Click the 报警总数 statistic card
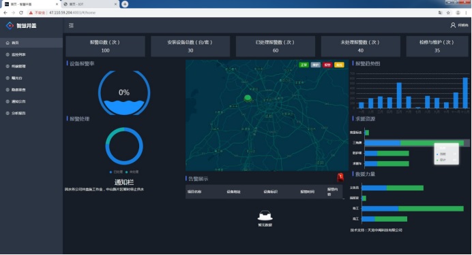 tap(105, 46)
